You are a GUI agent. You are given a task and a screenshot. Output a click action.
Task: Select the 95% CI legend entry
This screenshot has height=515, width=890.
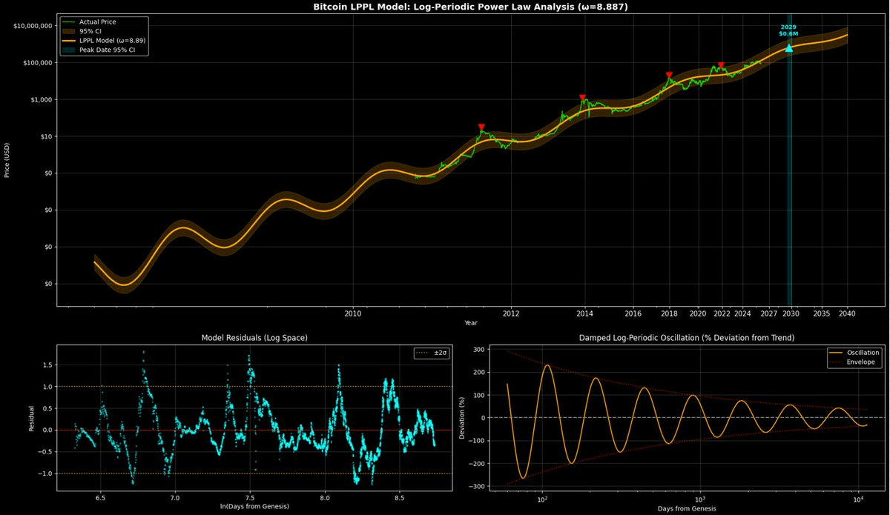(x=90, y=31)
